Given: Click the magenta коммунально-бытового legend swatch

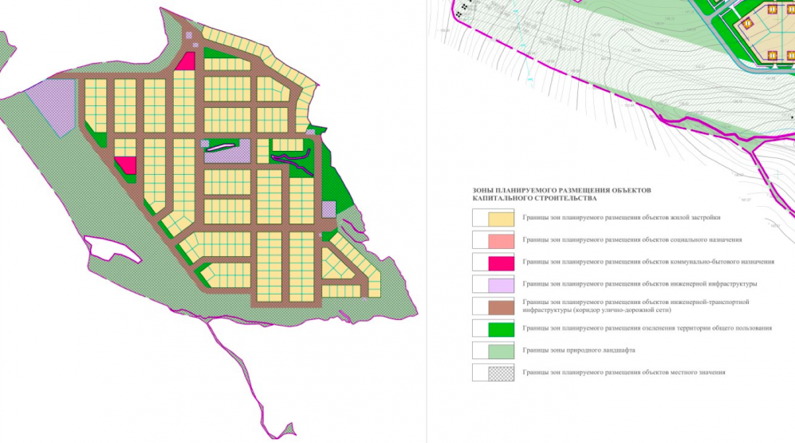Looking at the screenshot, I should coord(501,263).
